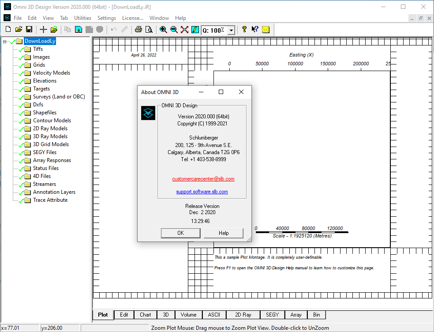Close the About OMNI 3D dialog

tap(241, 92)
